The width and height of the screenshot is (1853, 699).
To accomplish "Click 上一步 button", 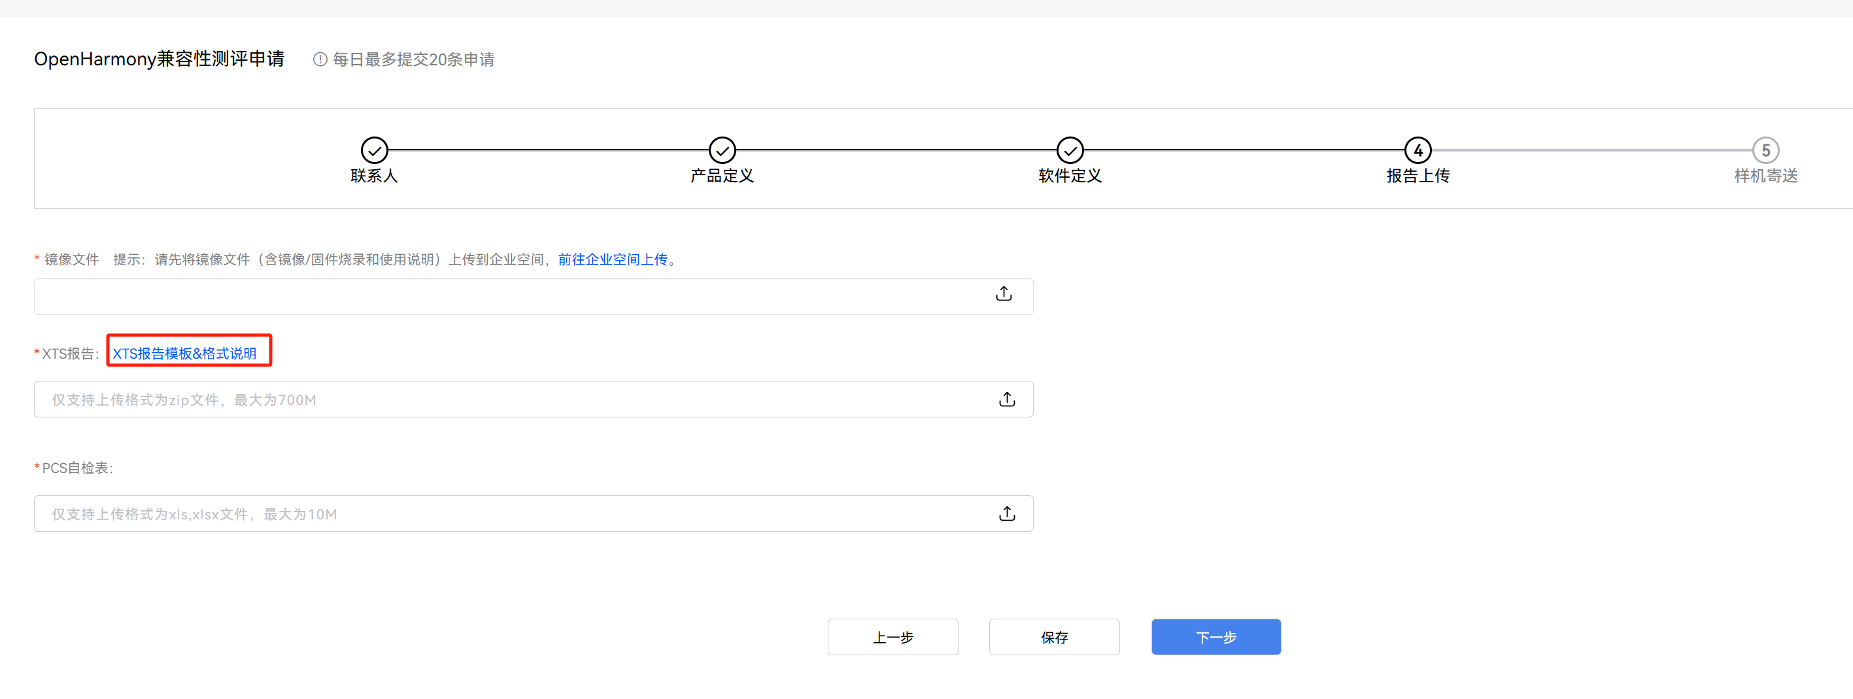I will (892, 637).
